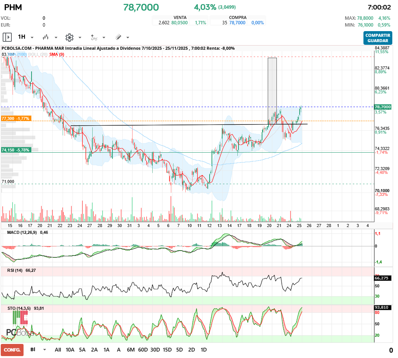Click the candlestick chart type icon
This screenshot has width=398, height=358.
tap(46, 37)
